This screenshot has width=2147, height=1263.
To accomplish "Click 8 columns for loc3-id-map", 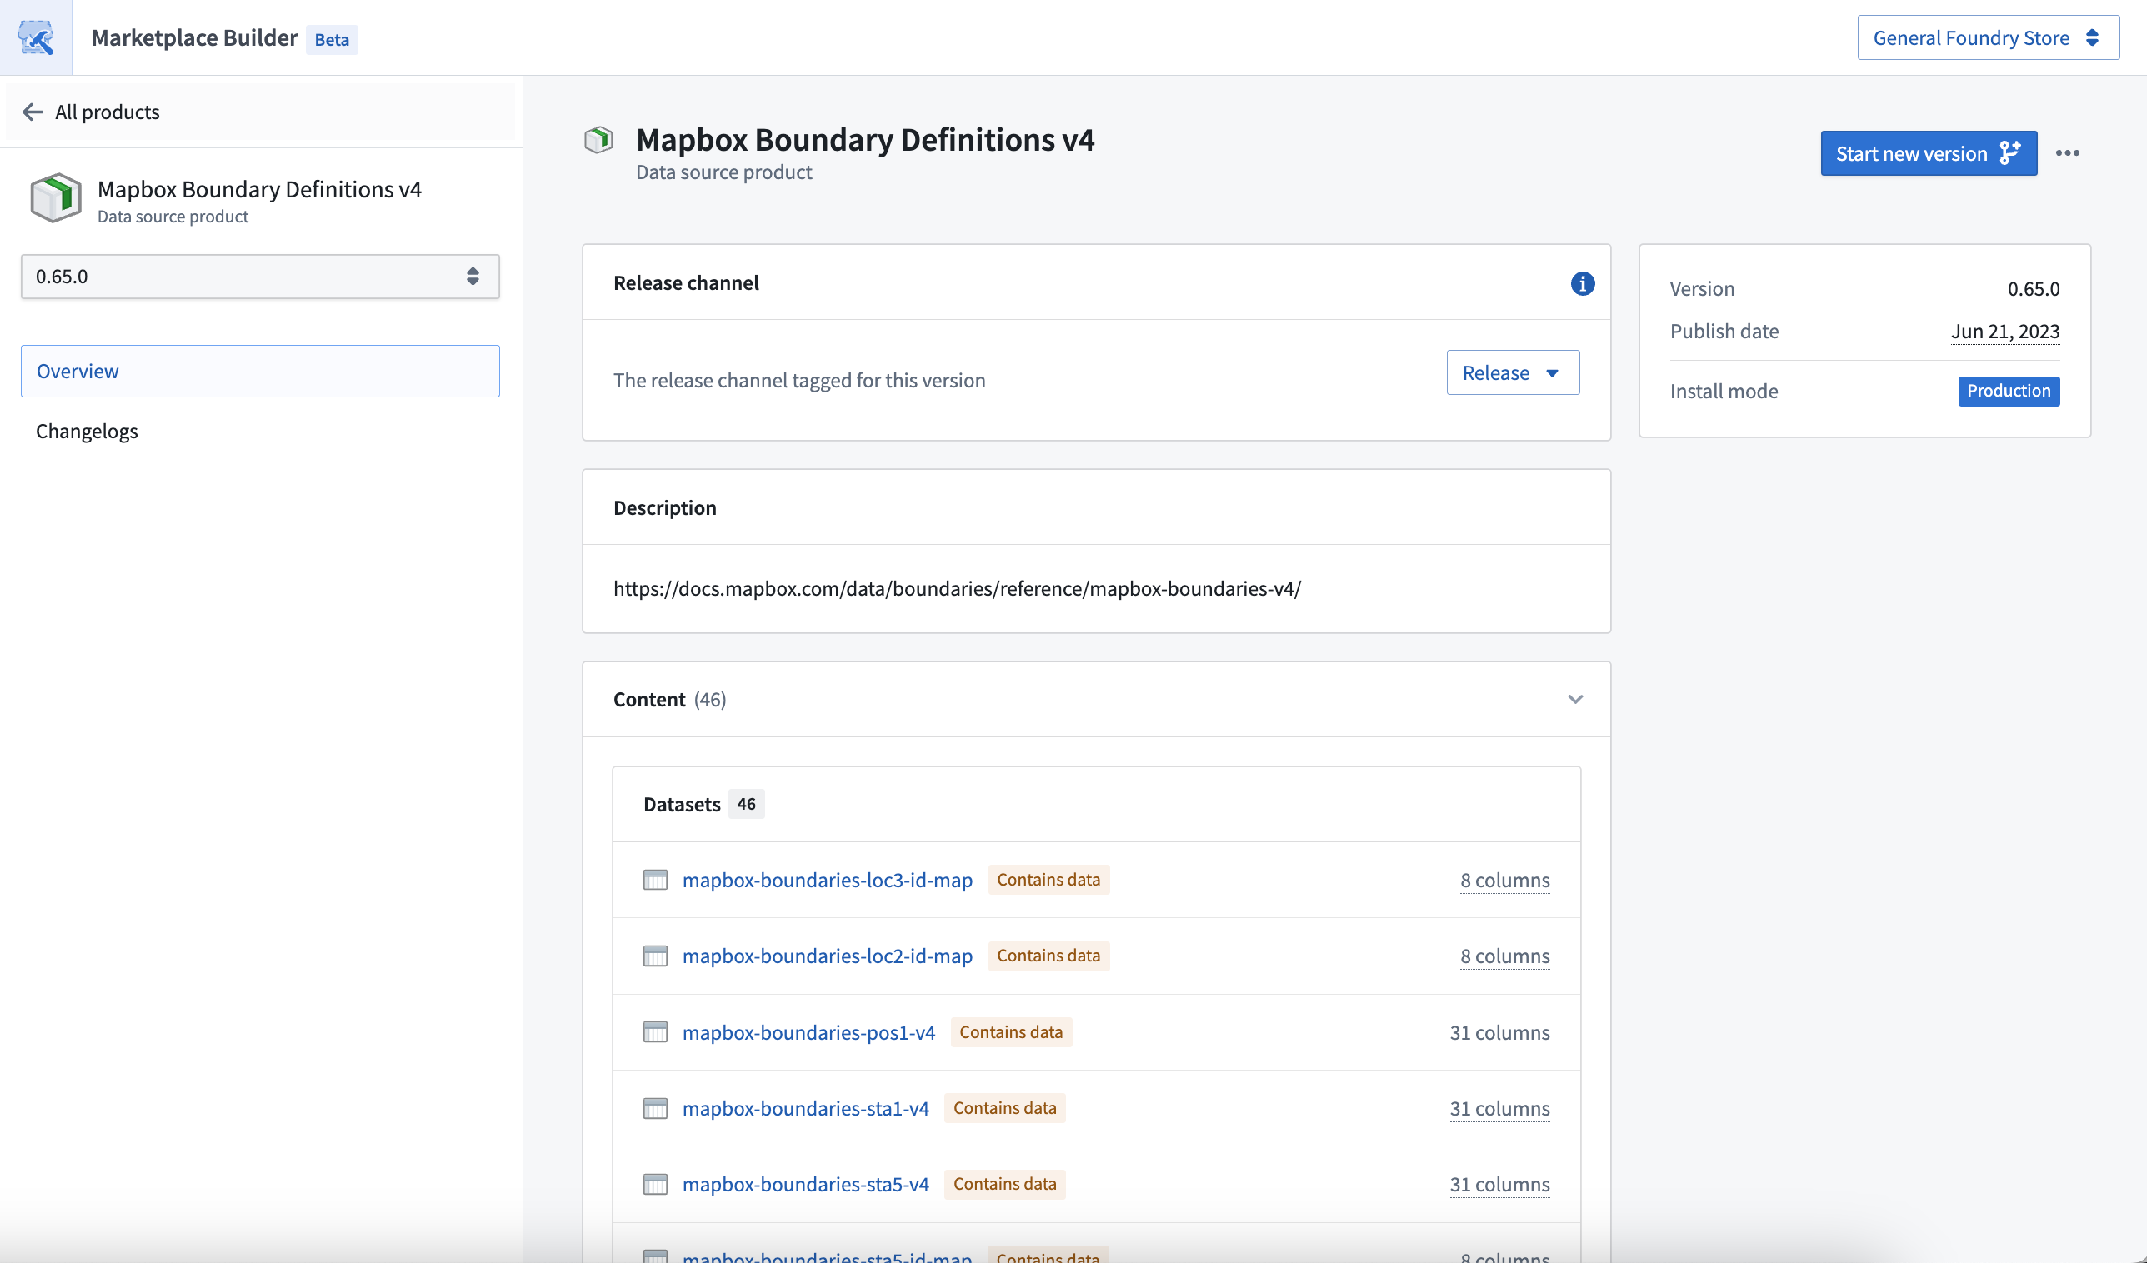I will pos(1504,880).
